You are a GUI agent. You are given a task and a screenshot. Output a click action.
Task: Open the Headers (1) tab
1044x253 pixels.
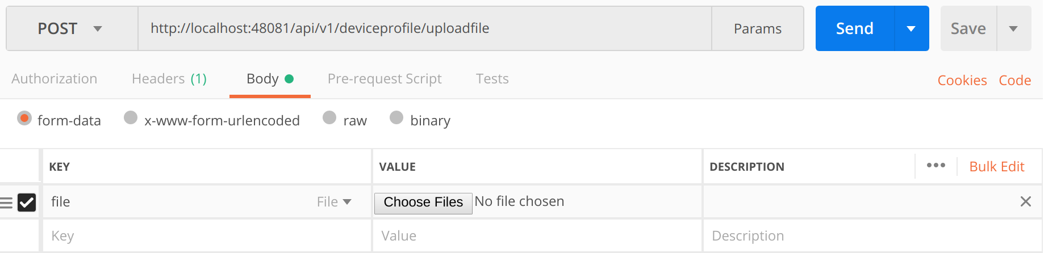[169, 79]
